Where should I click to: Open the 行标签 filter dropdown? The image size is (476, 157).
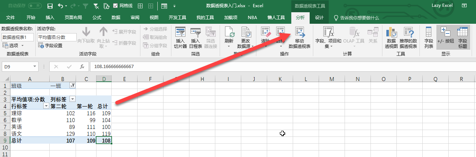pos(46,106)
